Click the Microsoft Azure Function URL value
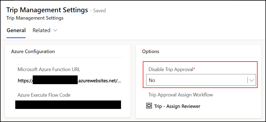This screenshot has height=122, width=266. pos(69,81)
